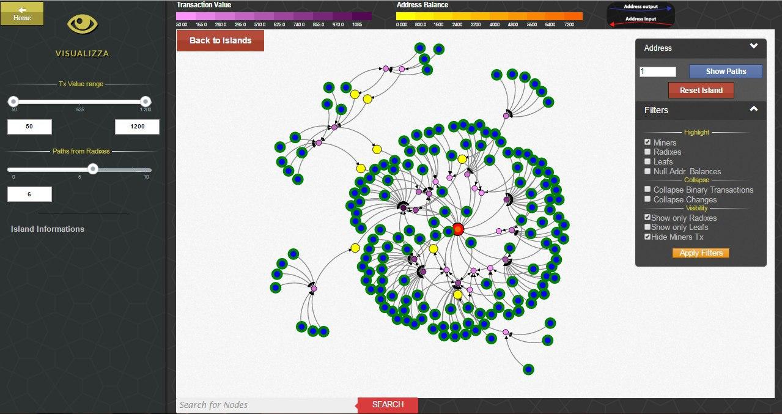Enable the Radixes highlight checkbox
Viewport: 782px width, 414px height.
647,152
